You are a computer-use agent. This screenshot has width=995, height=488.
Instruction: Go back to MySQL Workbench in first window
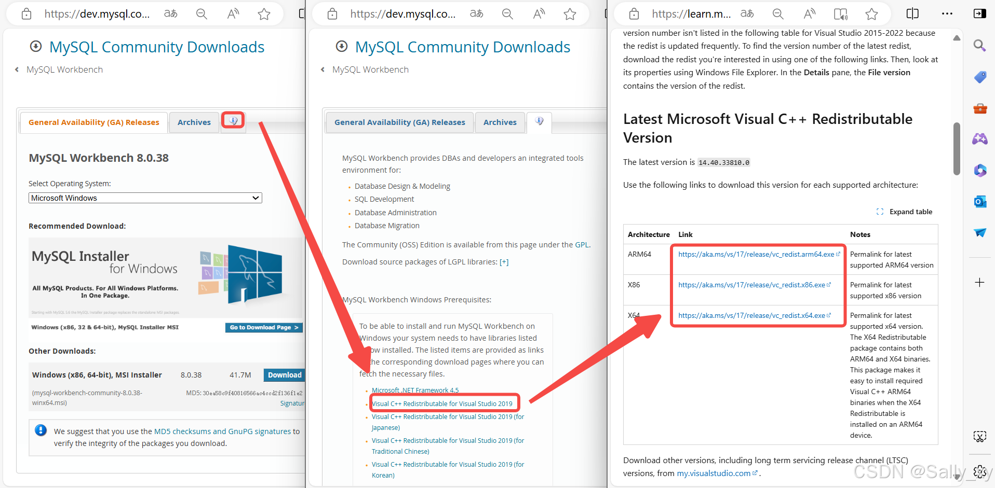click(64, 69)
